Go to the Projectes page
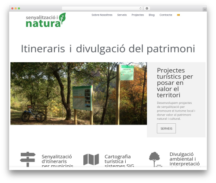Image resolution: width=216 pixels, height=183 pixels. click(137, 15)
